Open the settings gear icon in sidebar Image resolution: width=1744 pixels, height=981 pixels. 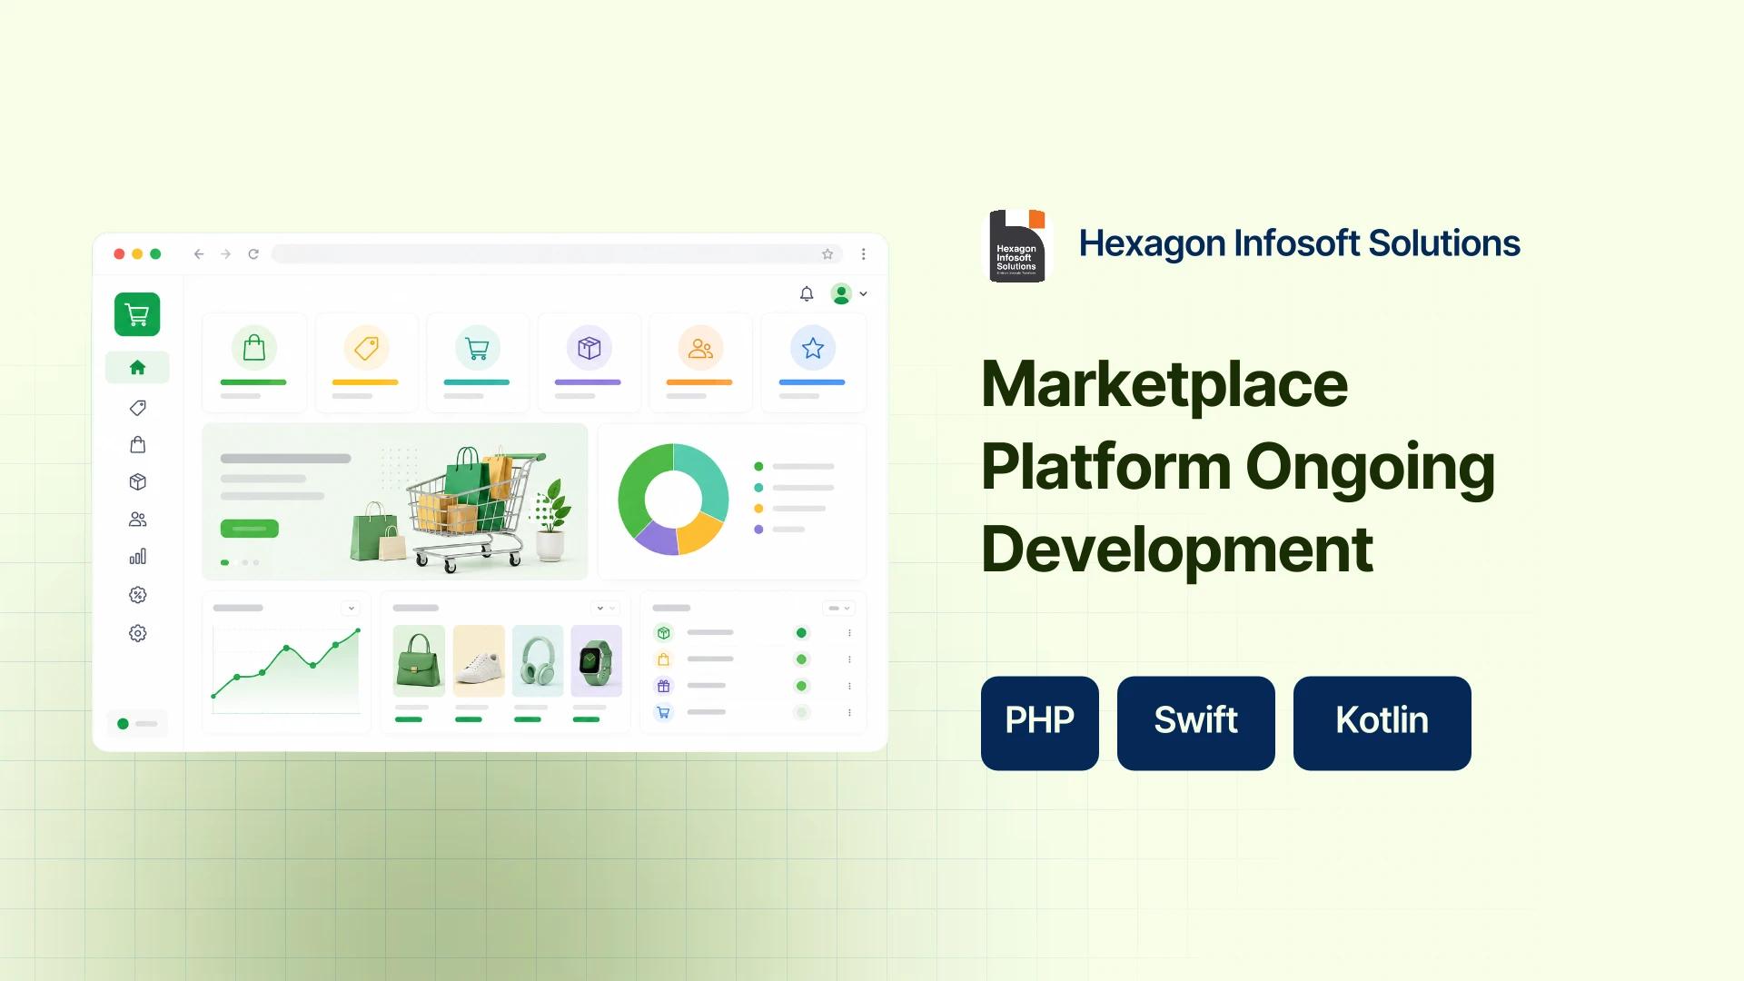(137, 633)
